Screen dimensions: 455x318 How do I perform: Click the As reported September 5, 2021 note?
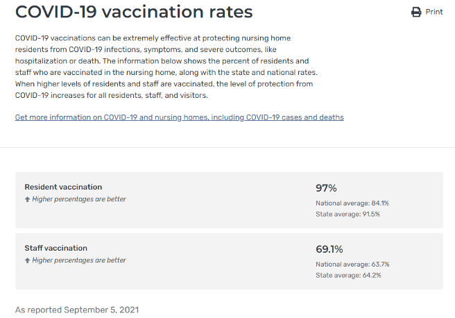coord(77,310)
